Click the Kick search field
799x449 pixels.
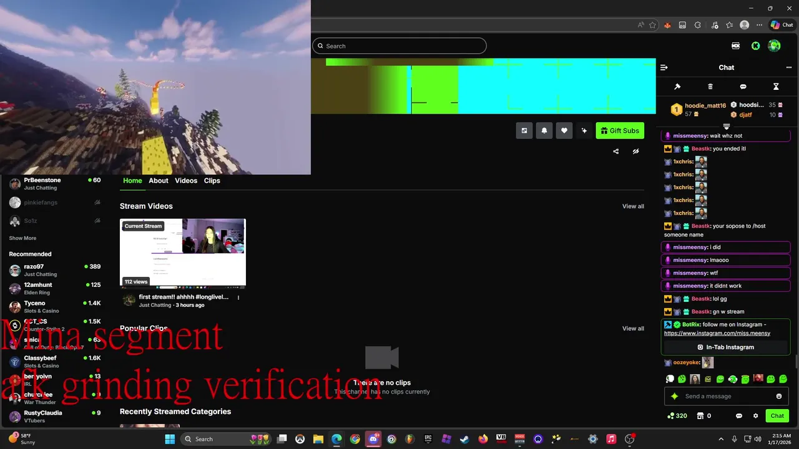point(399,46)
